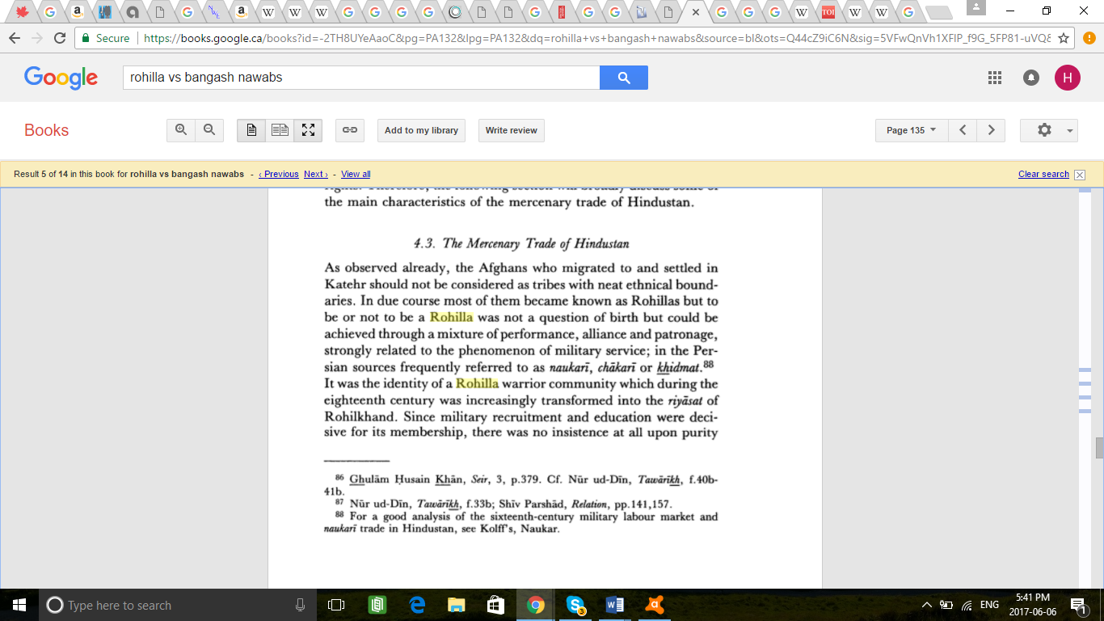Click footnote 88 about Kolff's Naukar

tap(520, 522)
